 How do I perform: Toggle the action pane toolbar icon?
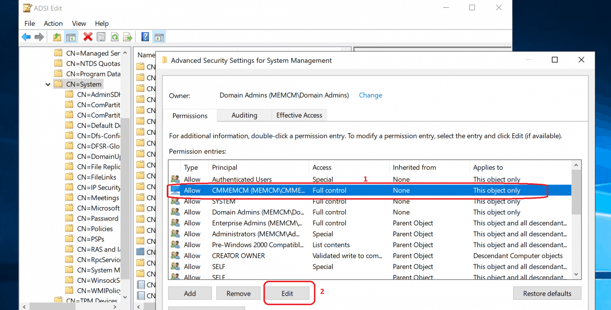tap(159, 37)
